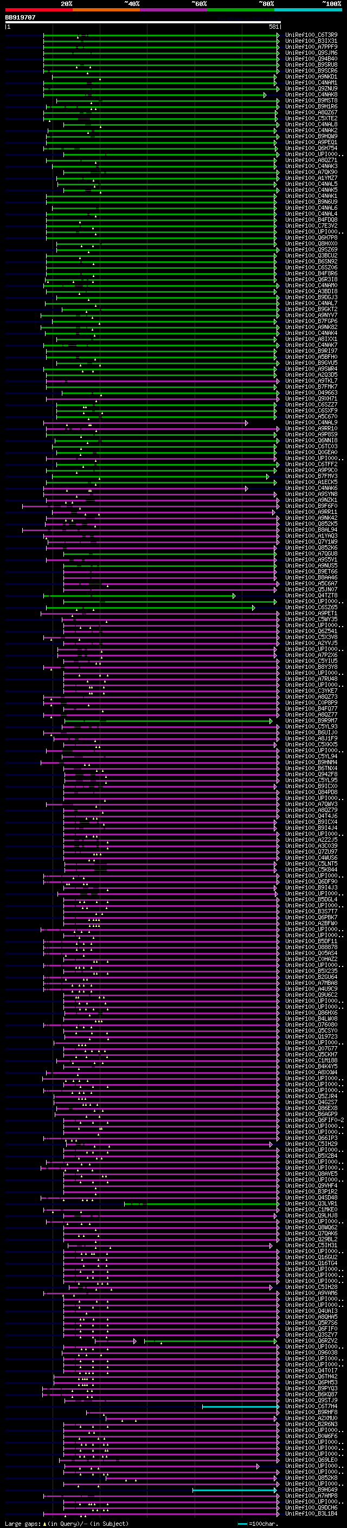Open hit UniRef100_C6T3R9
347x1528 pixels.
pyautogui.click(x=311, y=35)
